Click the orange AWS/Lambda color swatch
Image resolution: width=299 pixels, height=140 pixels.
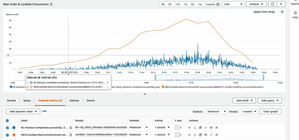tap(14, 135)
